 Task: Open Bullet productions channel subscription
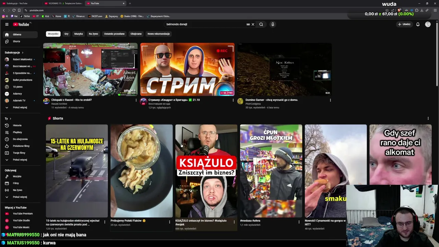pos(21,80)
